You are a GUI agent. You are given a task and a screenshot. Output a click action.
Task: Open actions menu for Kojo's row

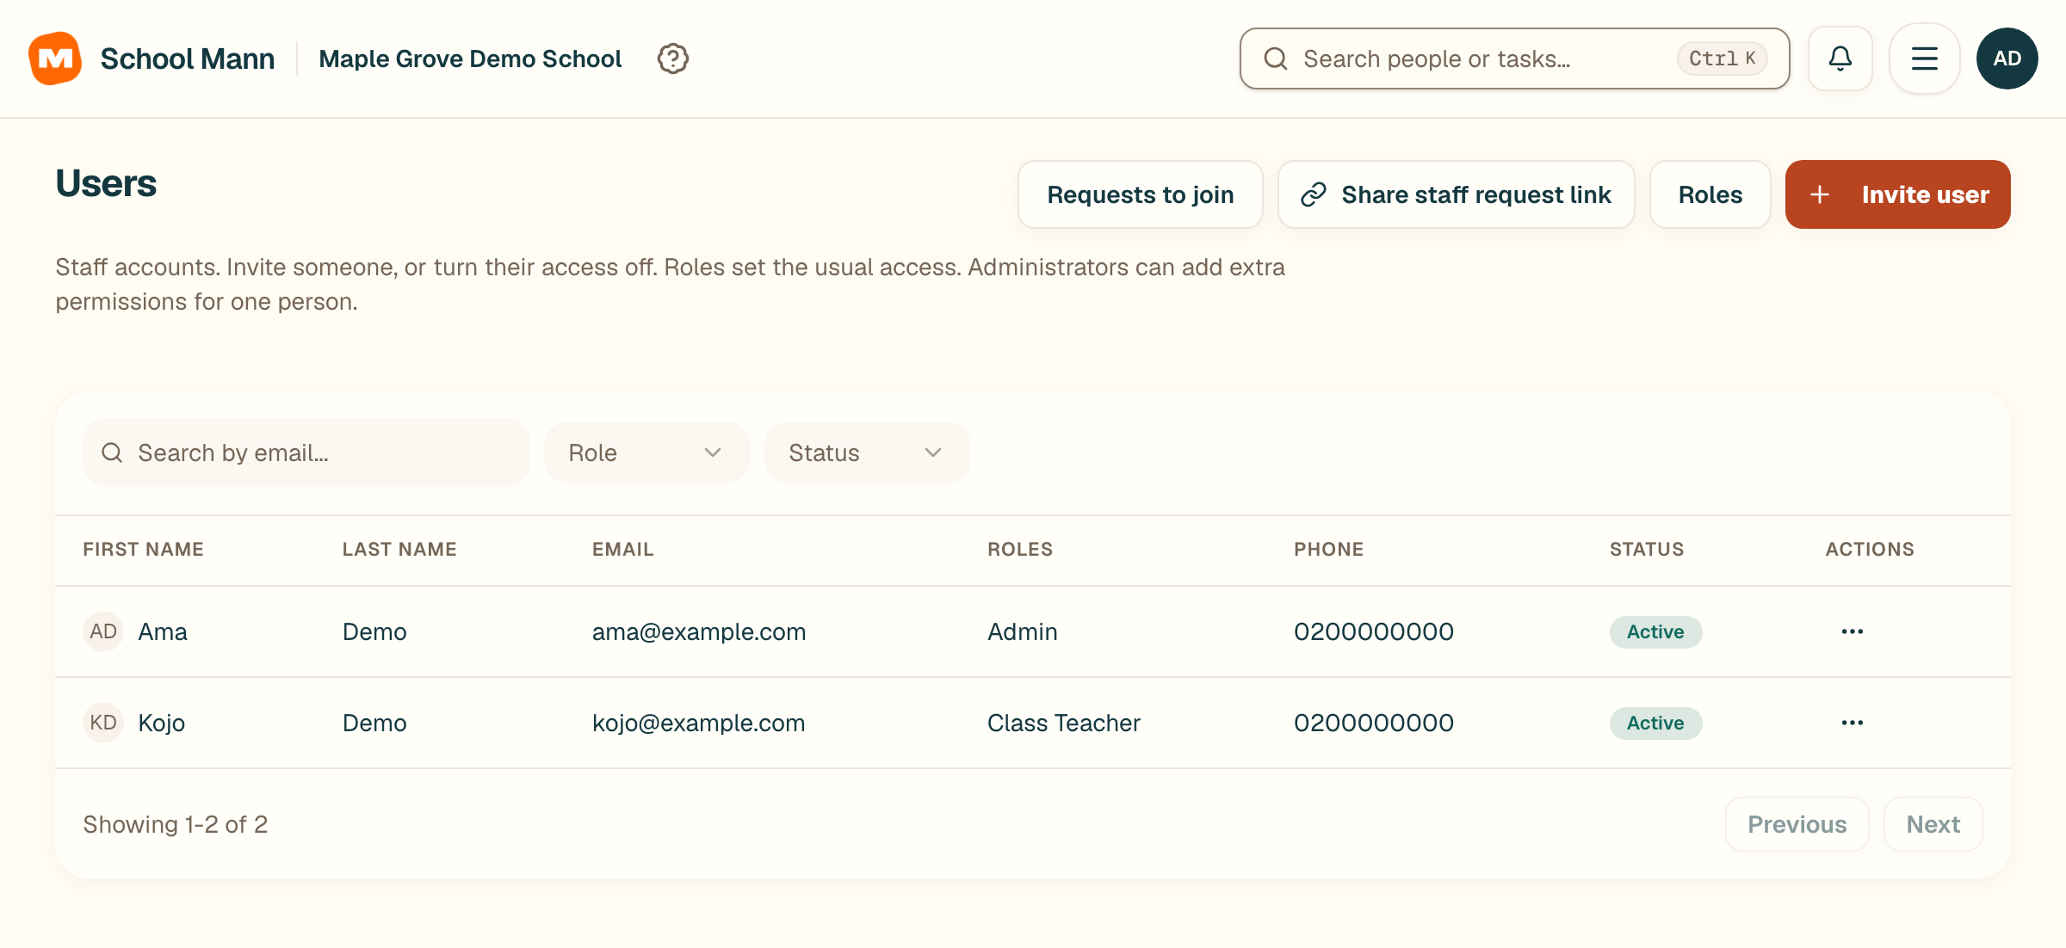[x=1853, y=723]
